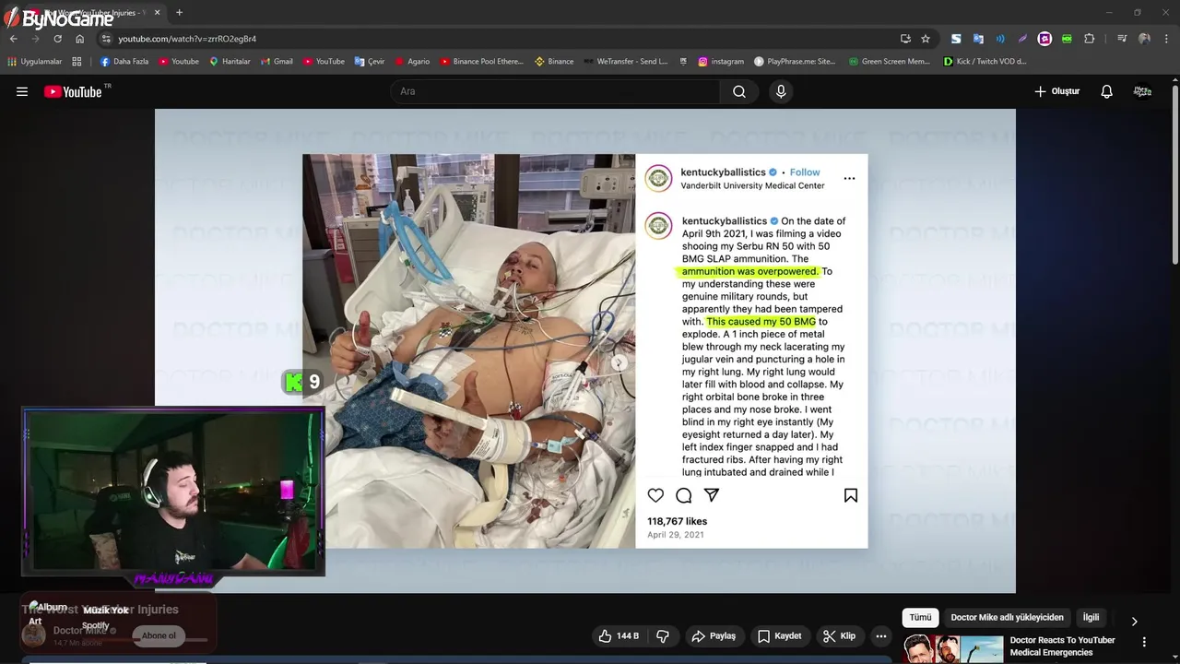Bookmark this page with the star icon

(x=926, y=39)
